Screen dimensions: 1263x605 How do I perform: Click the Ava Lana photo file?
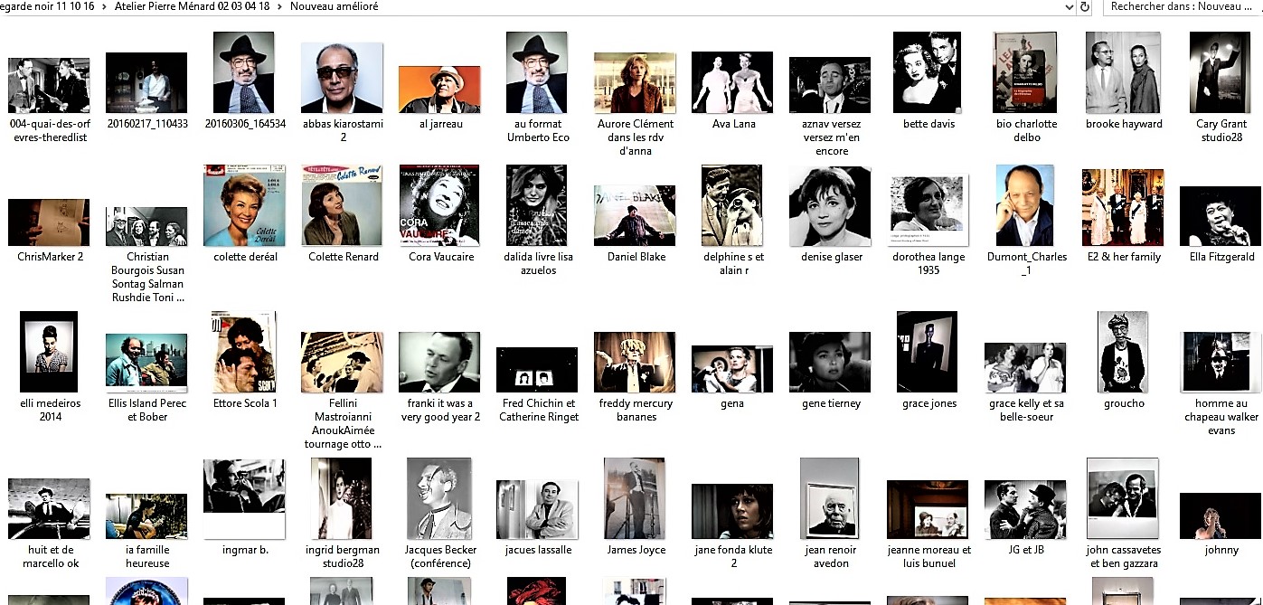coord(732,82)
